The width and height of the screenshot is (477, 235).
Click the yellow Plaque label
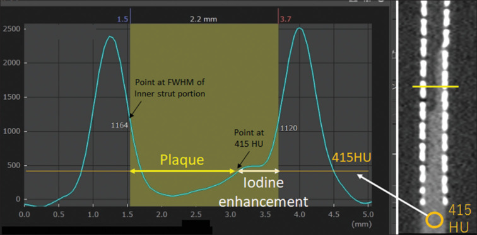pos(182,159)
